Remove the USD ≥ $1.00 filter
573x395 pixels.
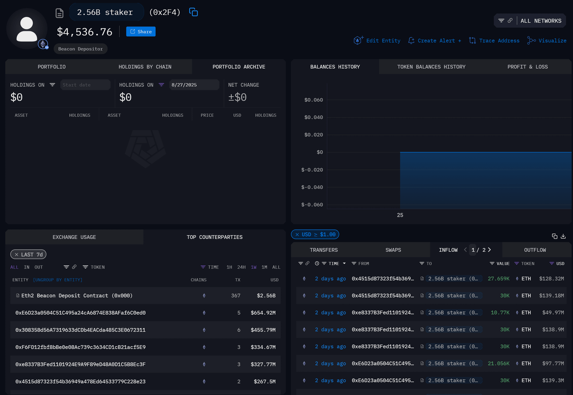click(x=297, y=234)
